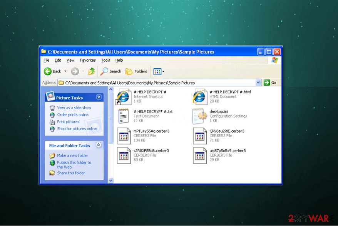Screen dimensions: 338x226
Task: Click View as a slide show
Action: click(x=74, y=108)
